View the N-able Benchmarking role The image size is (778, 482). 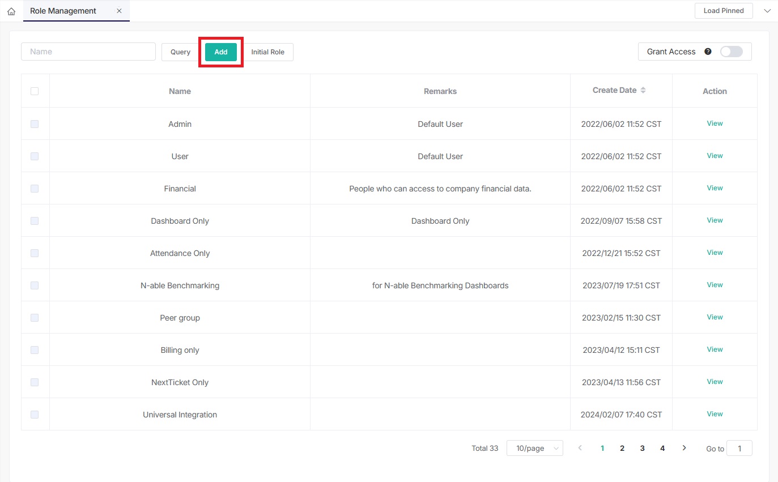coord(715,285)
